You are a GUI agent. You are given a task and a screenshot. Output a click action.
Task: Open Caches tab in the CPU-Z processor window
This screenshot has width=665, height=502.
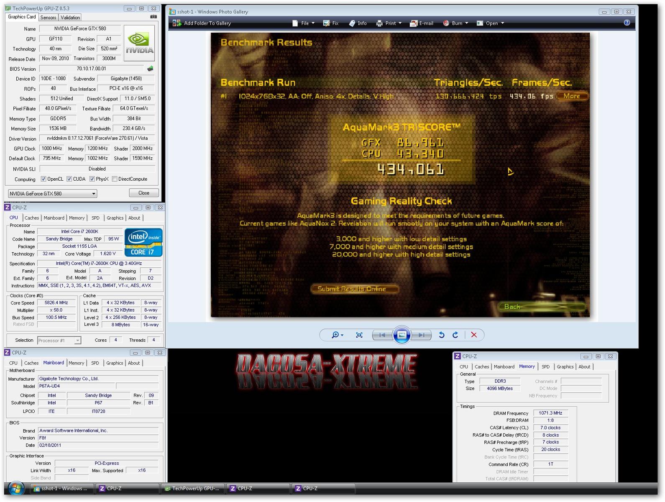(x=32, y=218)
